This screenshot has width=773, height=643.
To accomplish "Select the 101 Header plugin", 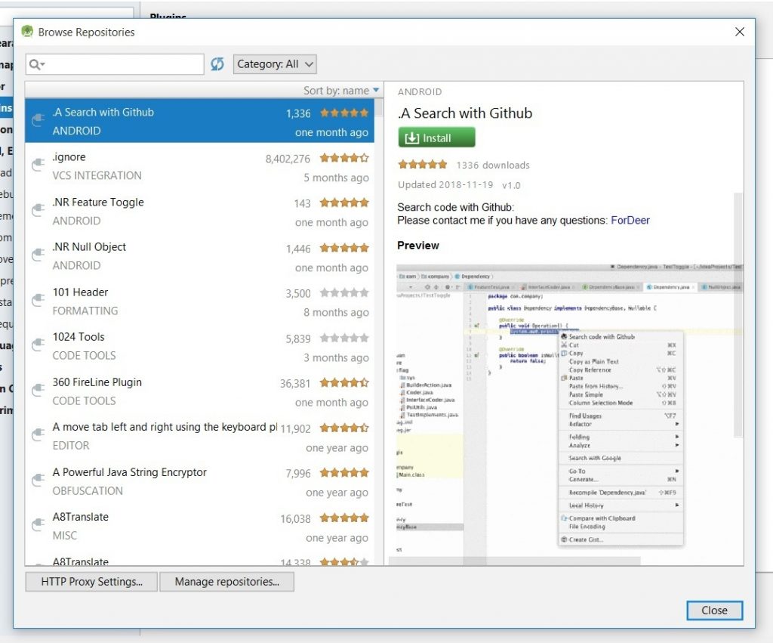I will point(199,301).
